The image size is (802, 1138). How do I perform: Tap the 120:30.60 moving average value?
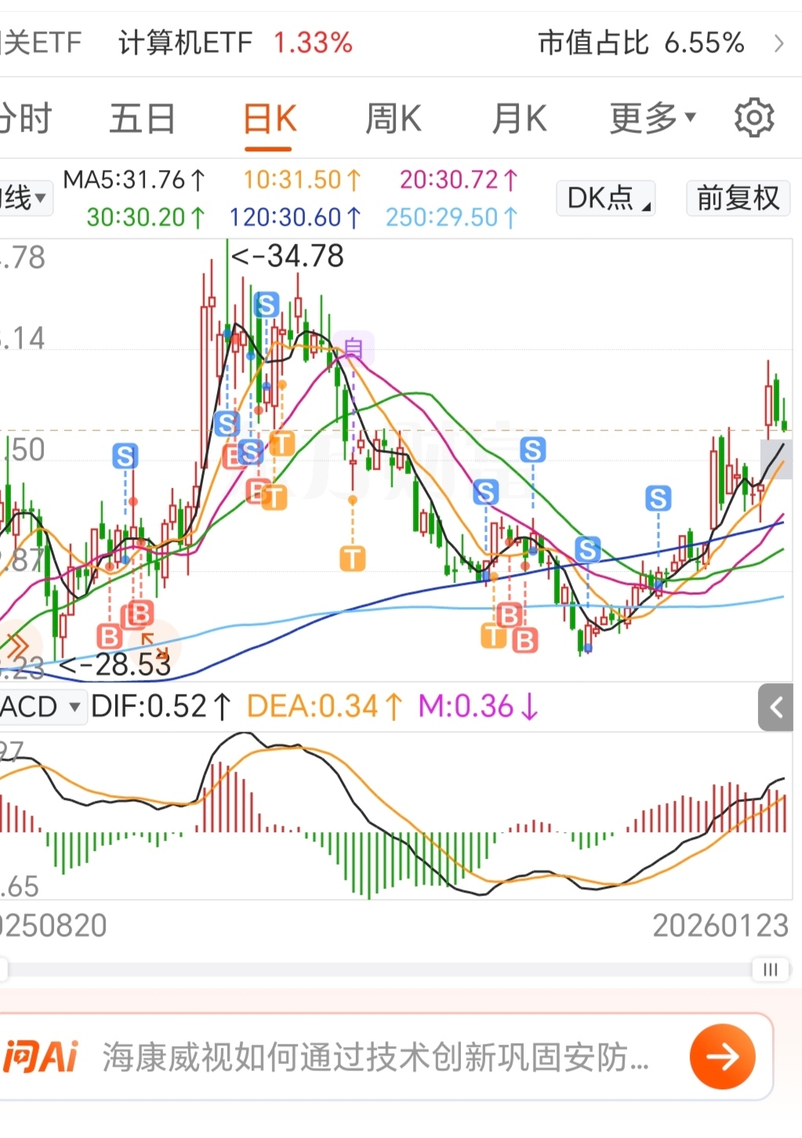coord(295,217)
